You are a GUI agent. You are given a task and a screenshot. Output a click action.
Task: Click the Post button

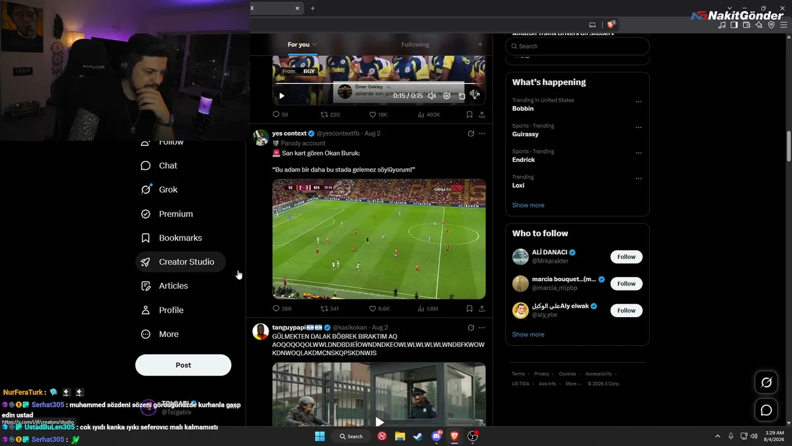[x=183, y=365]
